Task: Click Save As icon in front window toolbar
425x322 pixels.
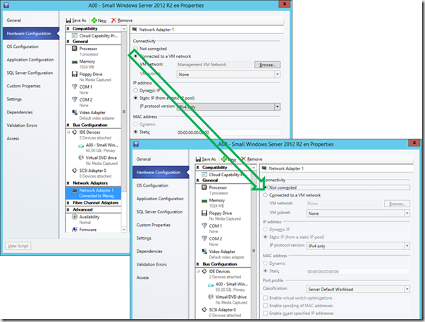Action: point(199,159)
